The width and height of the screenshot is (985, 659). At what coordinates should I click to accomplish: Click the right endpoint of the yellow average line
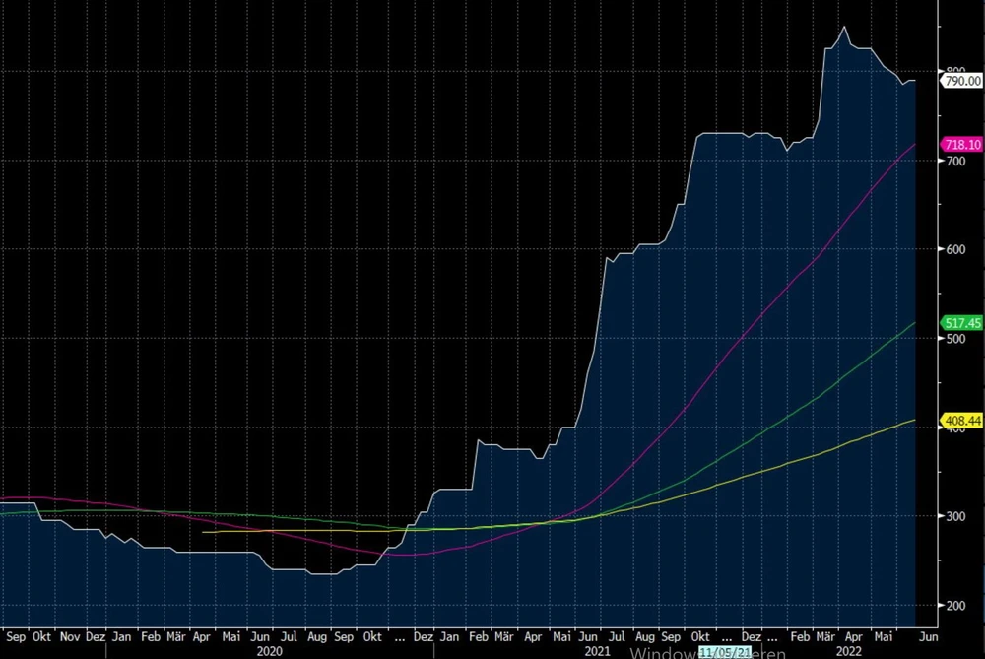[x=915, y=421]
